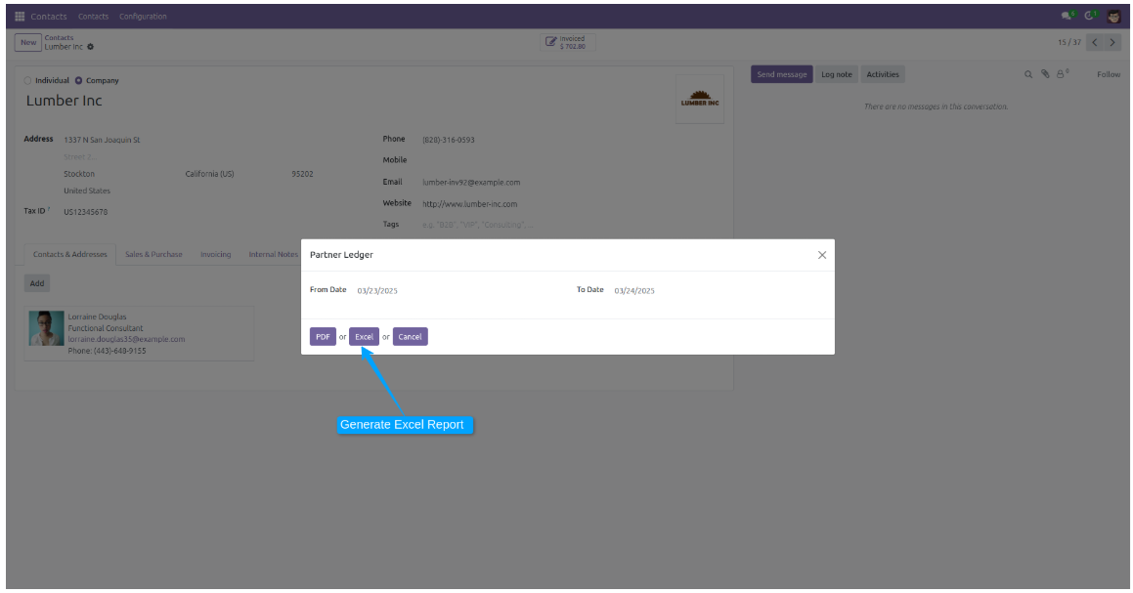Go to previous record with left arrow
The height and width of the screenshot is (593, 1133).
coord(1094,43)
